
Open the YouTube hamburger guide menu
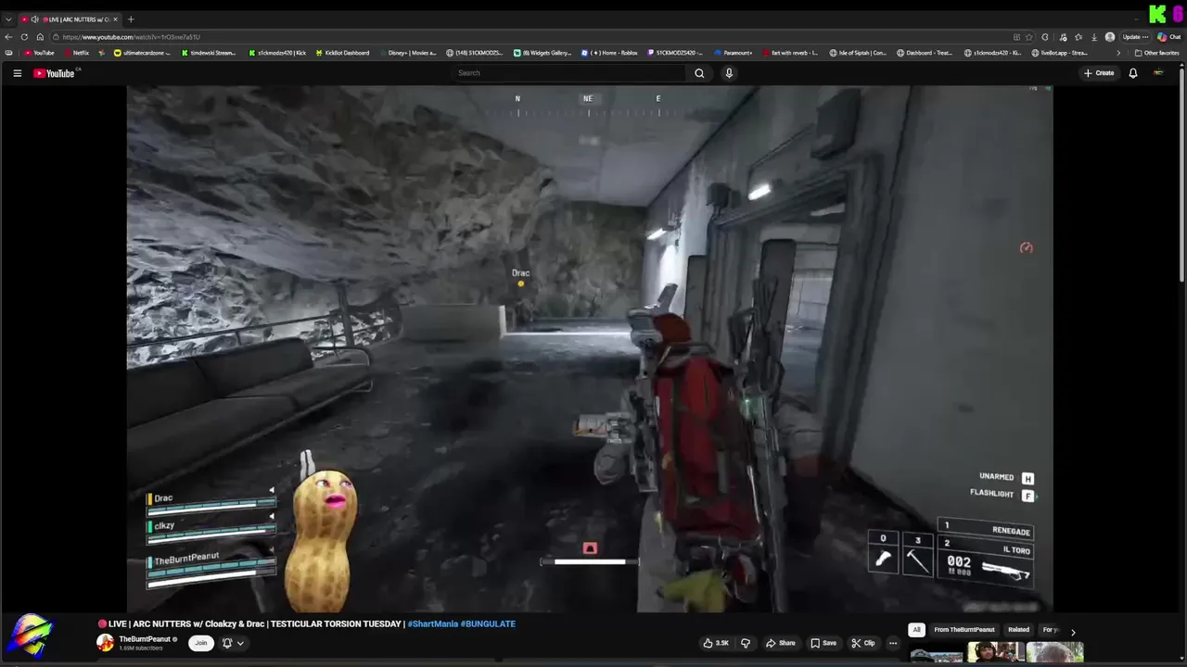pos(17,73)
